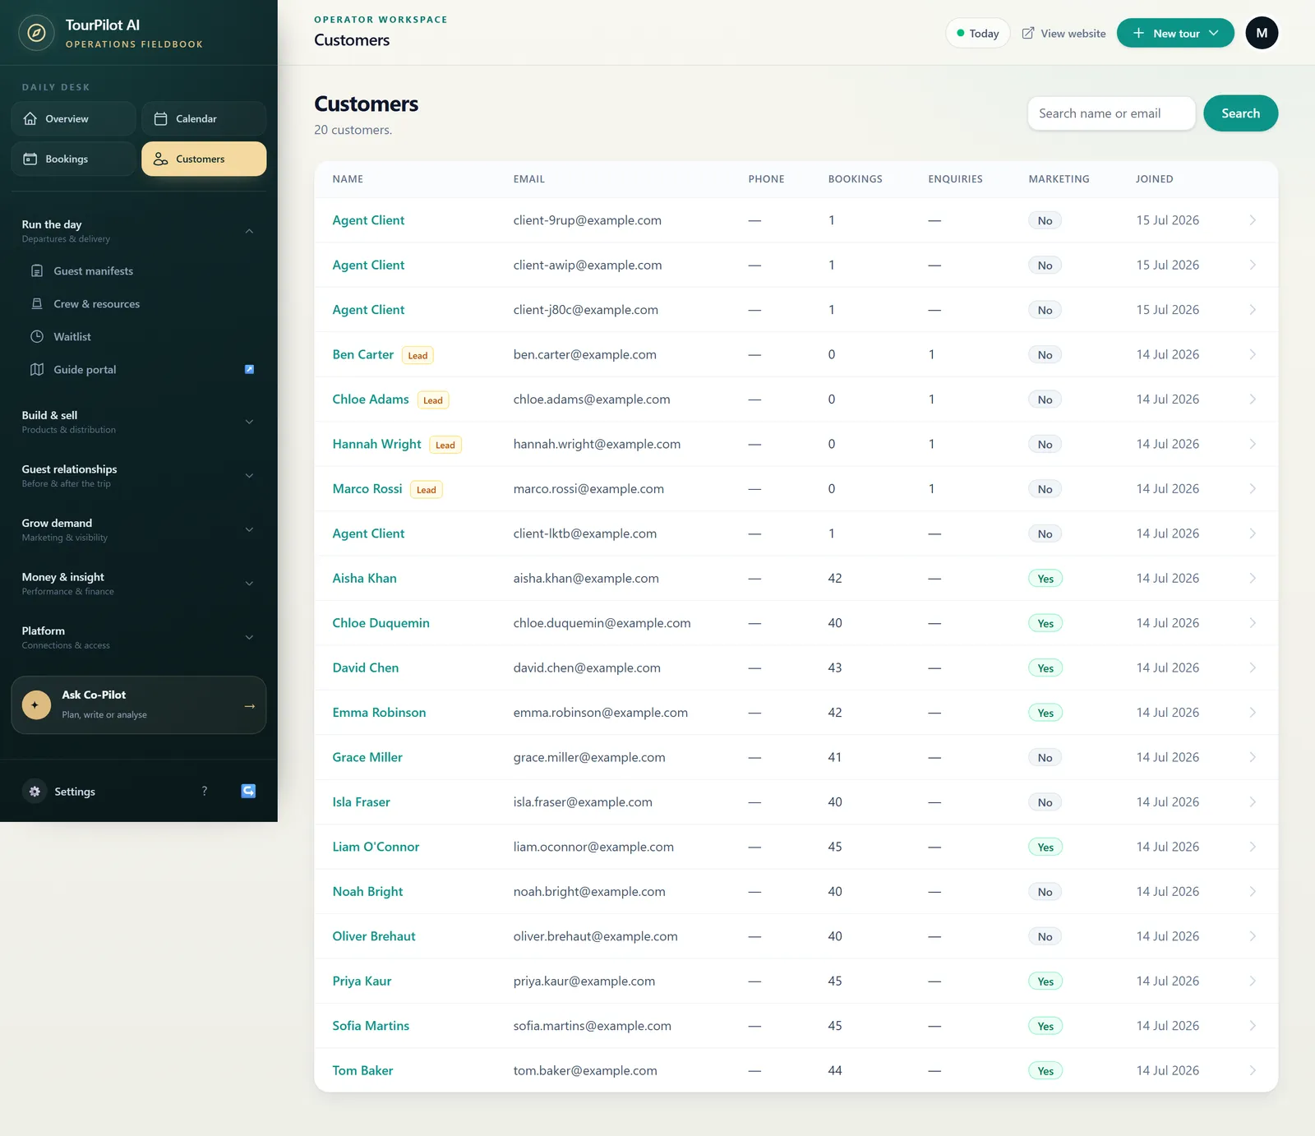Open the Guide portal map icon

37,369
